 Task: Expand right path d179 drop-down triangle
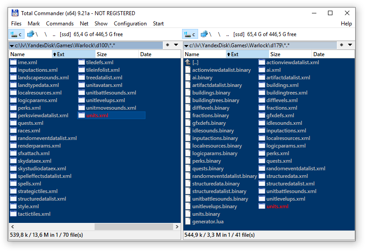[x=186, y=45]
